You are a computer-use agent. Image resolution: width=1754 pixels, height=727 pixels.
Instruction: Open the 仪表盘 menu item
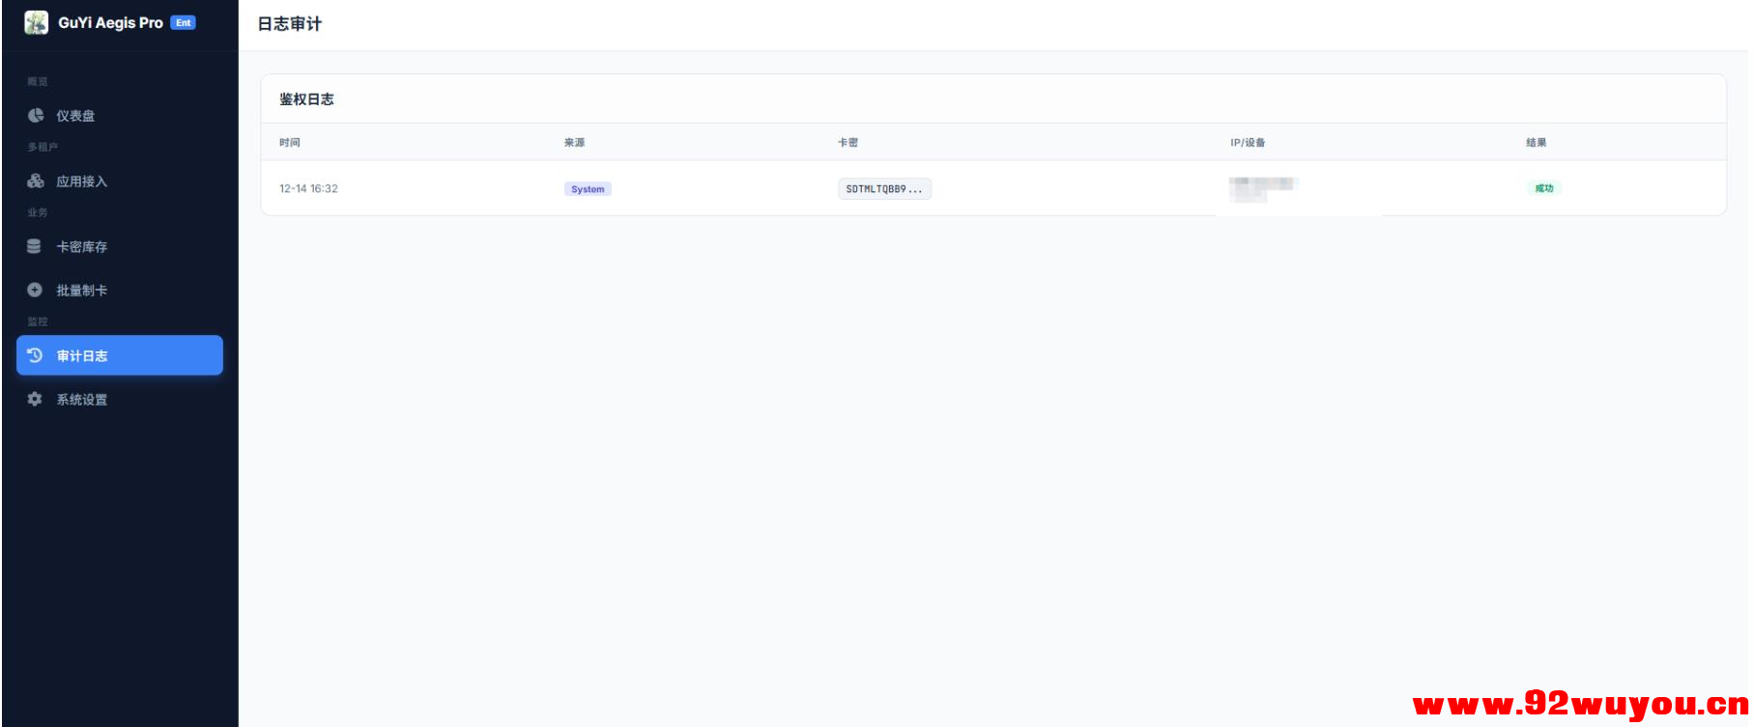pos(75,116)
